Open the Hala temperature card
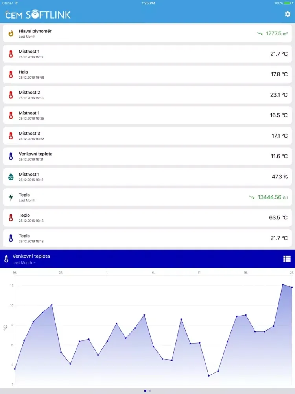This screenshot has width=295, height=394. click(x=147, y=74)
